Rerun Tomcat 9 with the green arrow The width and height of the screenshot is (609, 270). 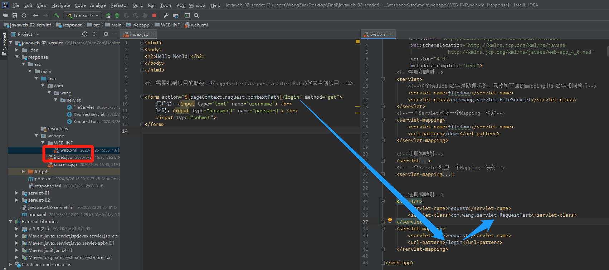[108, 15]
